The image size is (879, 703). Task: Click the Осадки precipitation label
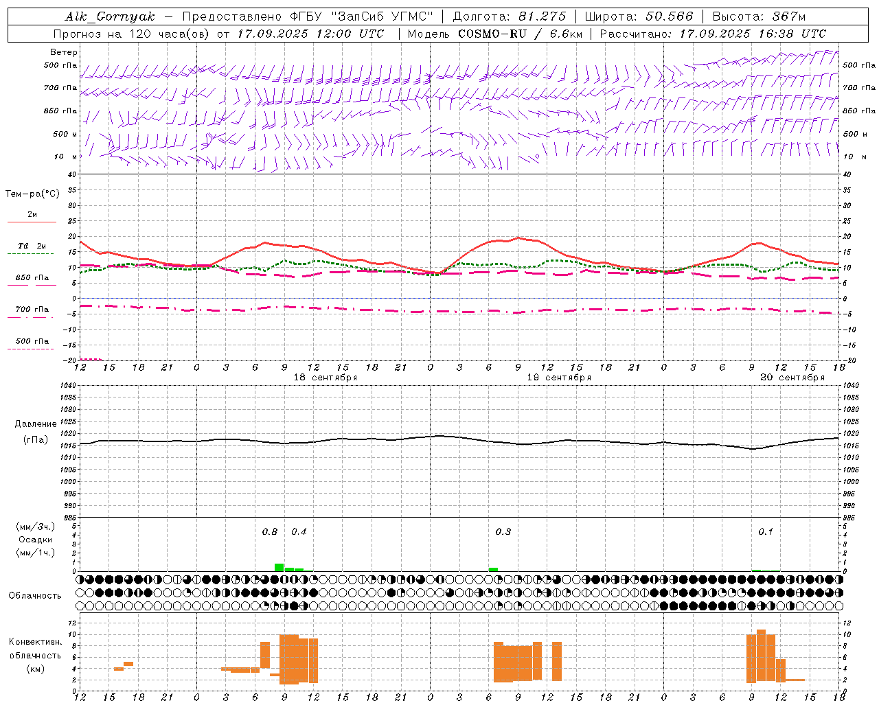(36, 540)
